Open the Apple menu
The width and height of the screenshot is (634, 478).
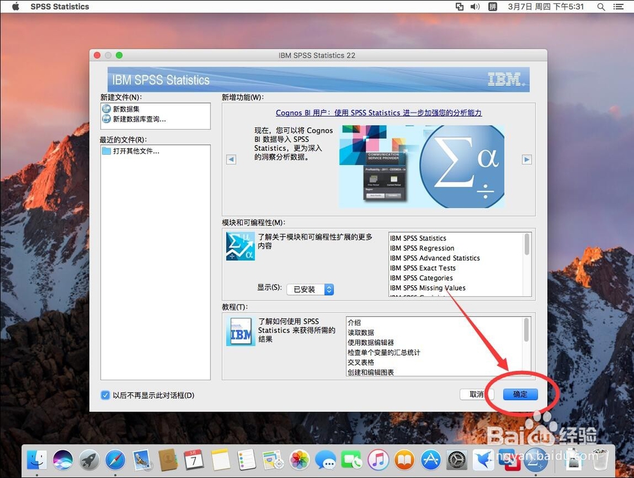pos(15,6)
